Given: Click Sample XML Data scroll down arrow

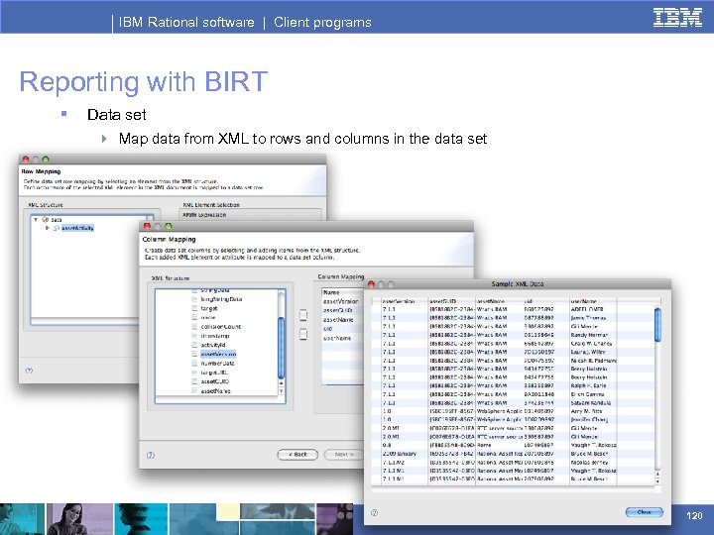Looking at the screenshot, I should (657, 481).
